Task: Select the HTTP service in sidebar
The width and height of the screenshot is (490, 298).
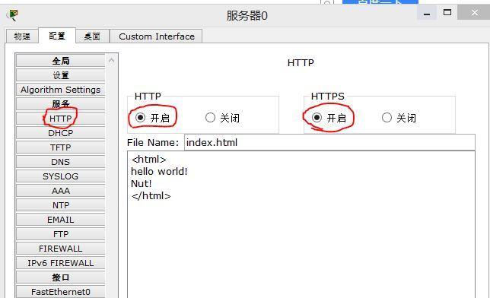Action: pos(61,119)
